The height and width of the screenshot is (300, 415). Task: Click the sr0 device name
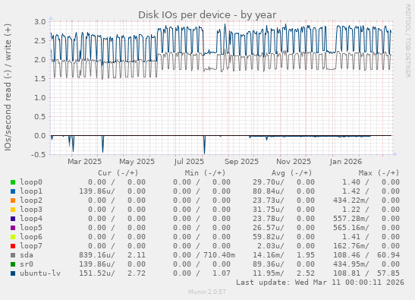pyautogui.click(x=27, y=264)
